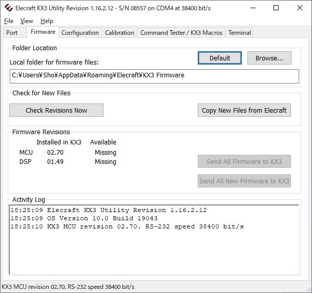Open the Calibration tab
The height and width of the screenshot is (293, 312).
coord(119,33)
